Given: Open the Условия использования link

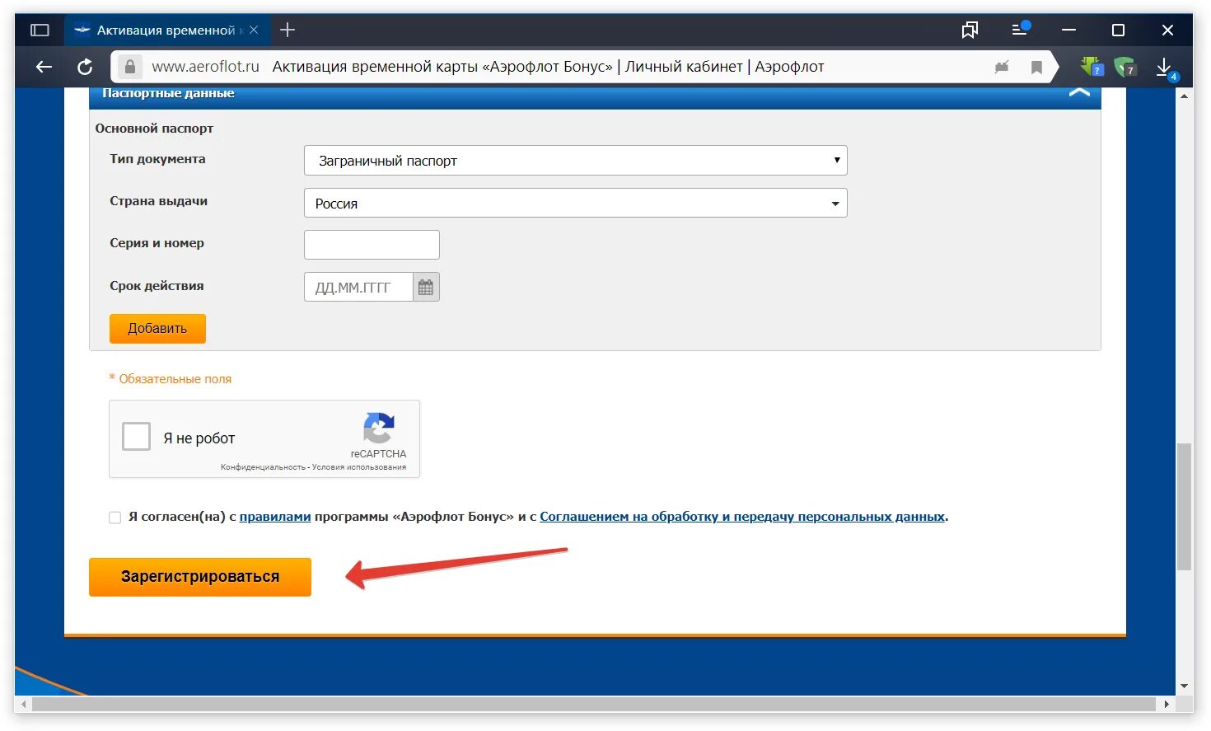Looking at the screenshot, I should click(359, 467).
